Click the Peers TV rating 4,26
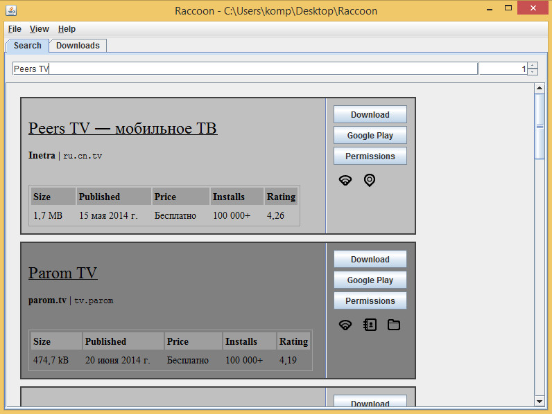The width and height of the screenshot is (552, 414). coord(275,215)
